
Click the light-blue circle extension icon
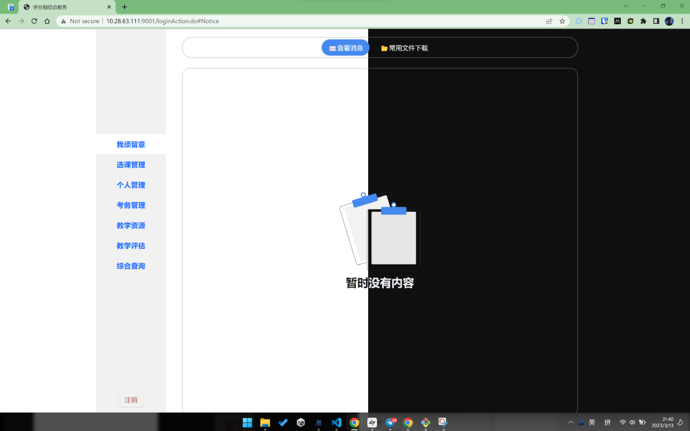579,21
